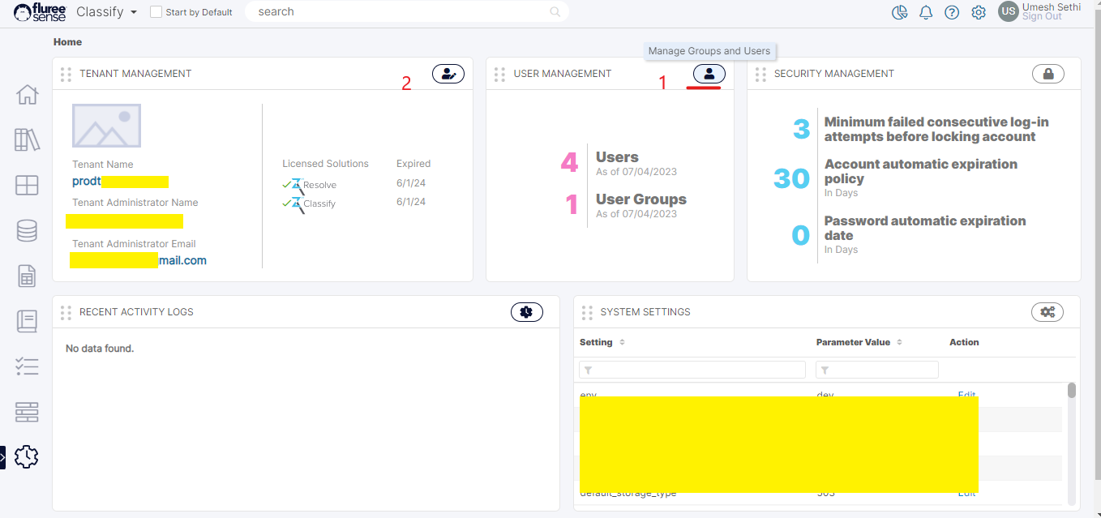This screenshot has height=518, width=1101.
Task: Open the checklist icon in left sidebar
Action: [27, 367]
